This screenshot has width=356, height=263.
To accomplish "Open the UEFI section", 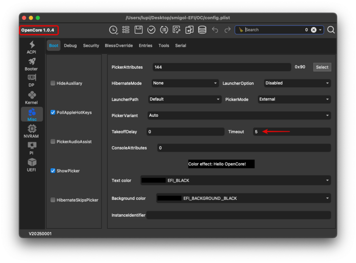I will (32, 165).
